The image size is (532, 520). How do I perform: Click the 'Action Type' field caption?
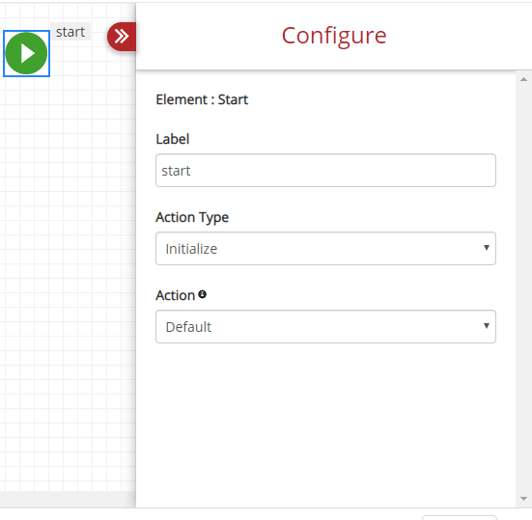coord(192,218)
